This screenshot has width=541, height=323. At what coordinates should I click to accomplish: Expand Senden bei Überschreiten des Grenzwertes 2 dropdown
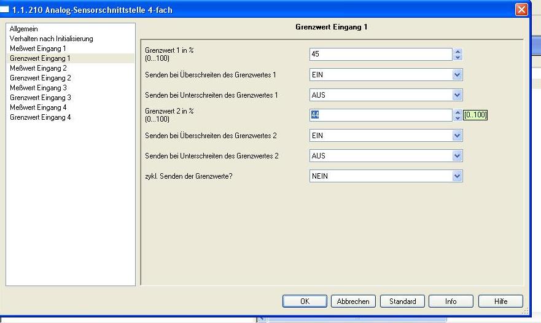pos(456,136)
